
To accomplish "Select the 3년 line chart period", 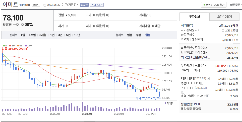I will 60,35.
